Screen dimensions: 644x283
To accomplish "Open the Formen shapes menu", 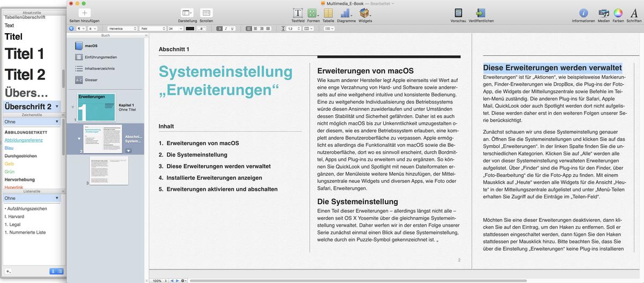I will pos(313,13).
